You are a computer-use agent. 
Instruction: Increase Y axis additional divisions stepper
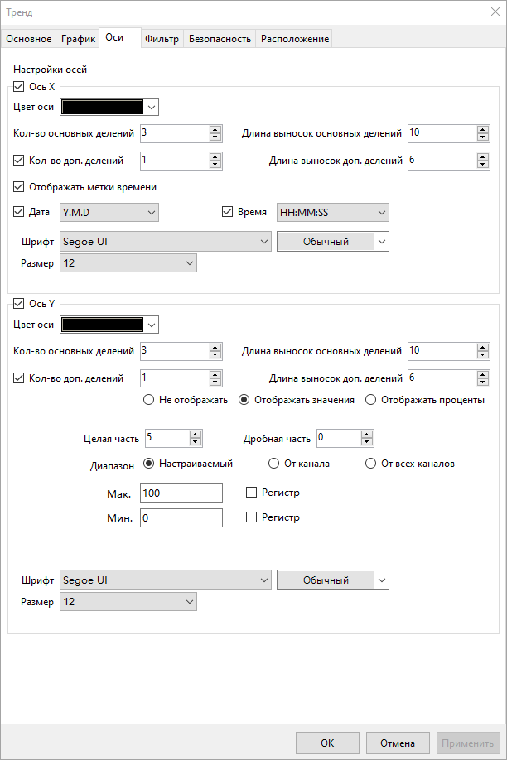pos(215,375)
